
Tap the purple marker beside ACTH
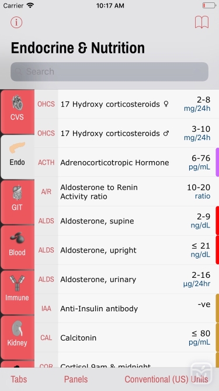217,162
